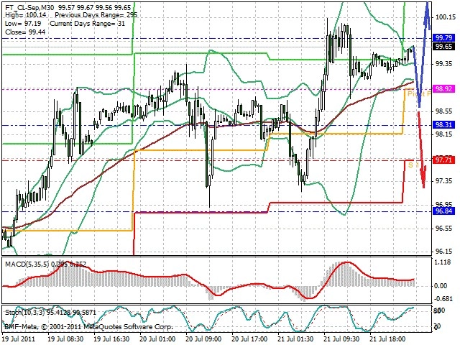The width and height of the screenshot is (460, 345).
Task: Click the Pivot label on the orange line
Action: tap(419, 94)
